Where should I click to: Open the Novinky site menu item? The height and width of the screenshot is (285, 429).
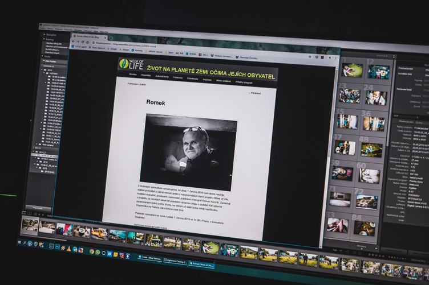133,74
